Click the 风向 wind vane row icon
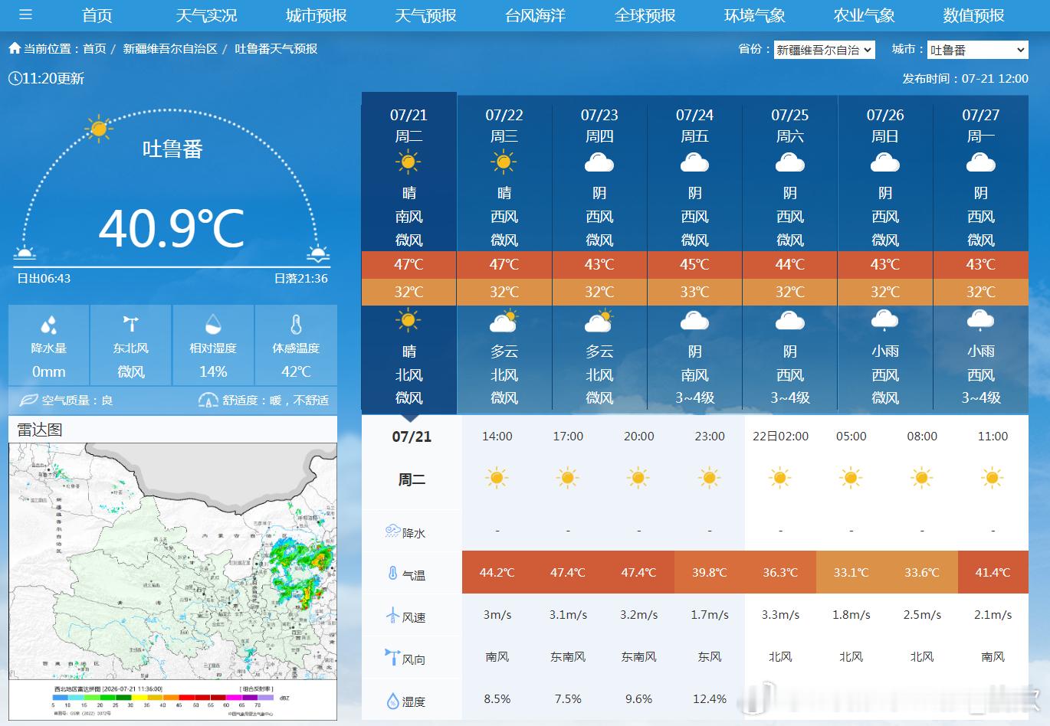Screen dimensions: 1050x726 392,657
